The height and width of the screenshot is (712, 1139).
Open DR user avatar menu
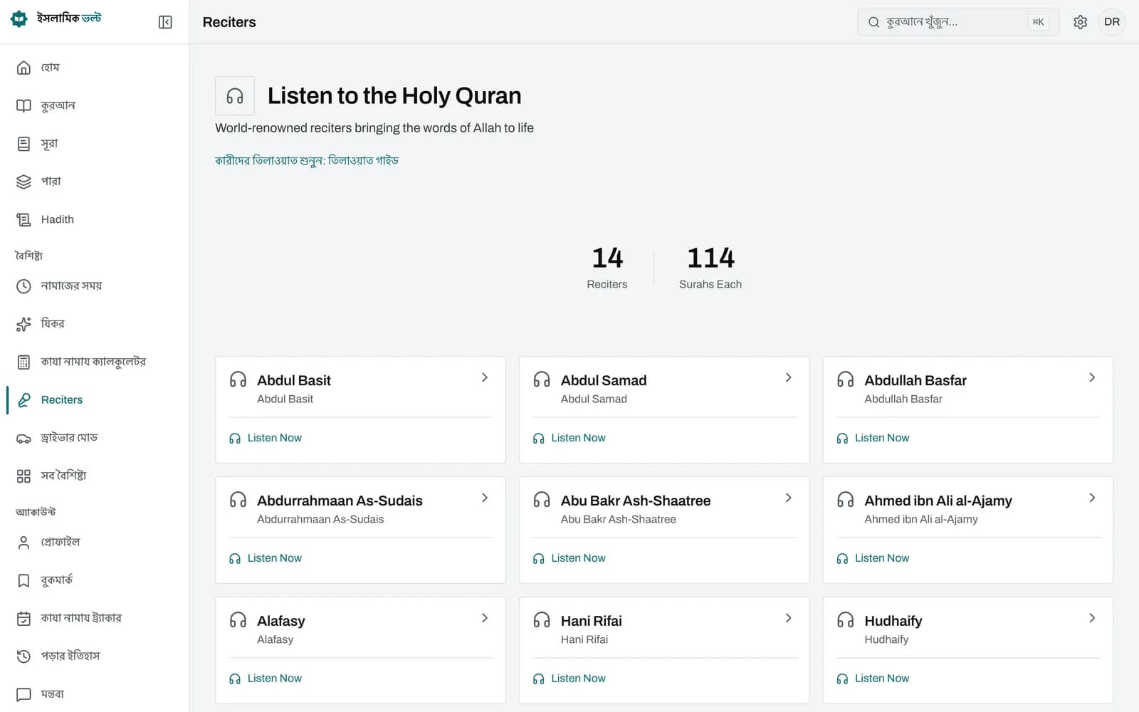[x=1112, y=22]
